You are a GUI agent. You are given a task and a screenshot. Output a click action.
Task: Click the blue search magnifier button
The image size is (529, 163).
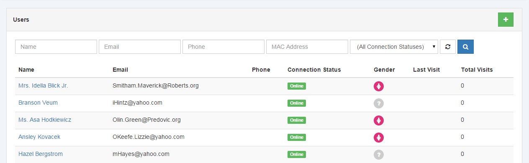(465, 47)
